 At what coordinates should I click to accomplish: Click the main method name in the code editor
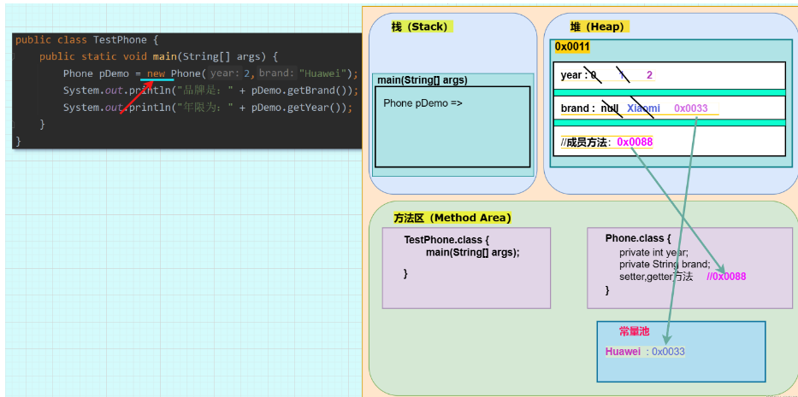165,57
